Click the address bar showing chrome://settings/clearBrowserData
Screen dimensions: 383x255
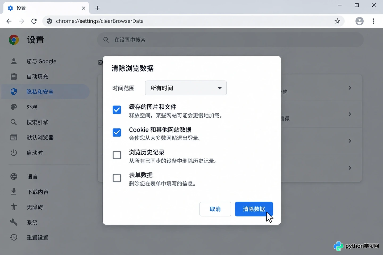point(193,21)
